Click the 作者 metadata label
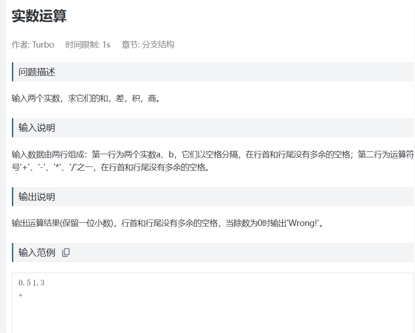This screenshot has width=415, height=333. point(19,45)
